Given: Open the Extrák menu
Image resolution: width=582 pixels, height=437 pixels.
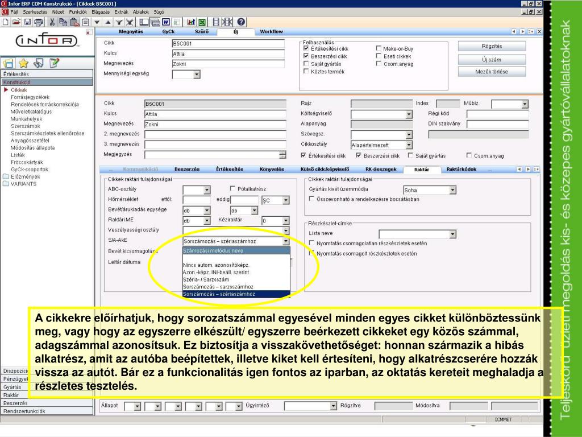Looking at the screenshot, I should click(121, 12).
